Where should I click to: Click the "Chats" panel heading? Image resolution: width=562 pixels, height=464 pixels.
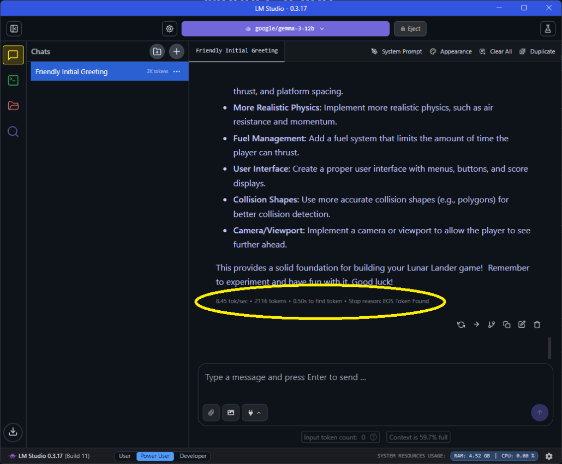40,52
